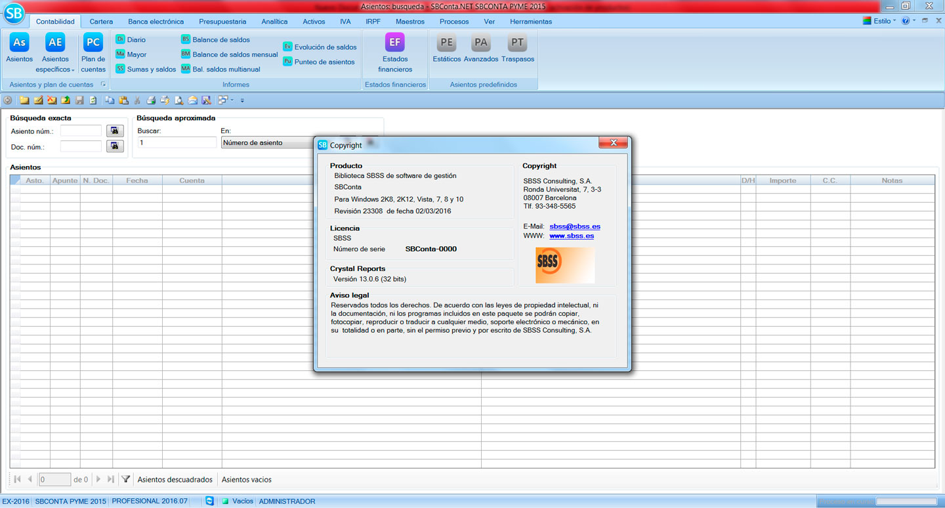Open the Asientos ribbon button
Viewport: 945px width, 508px height.
(20, 49)
